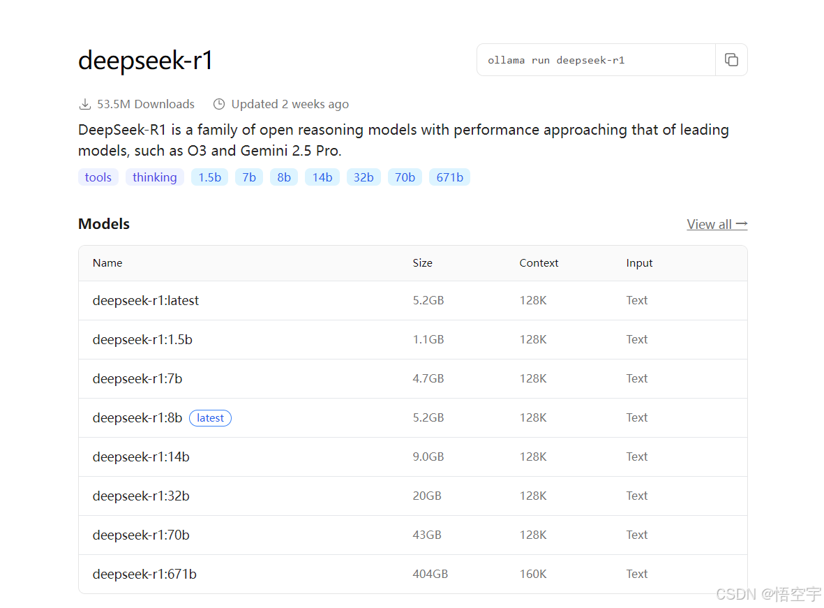Screen dimensions: 824x608
Task: Open the deepseek-r1:7b model link
Action: tap(137, 378)
